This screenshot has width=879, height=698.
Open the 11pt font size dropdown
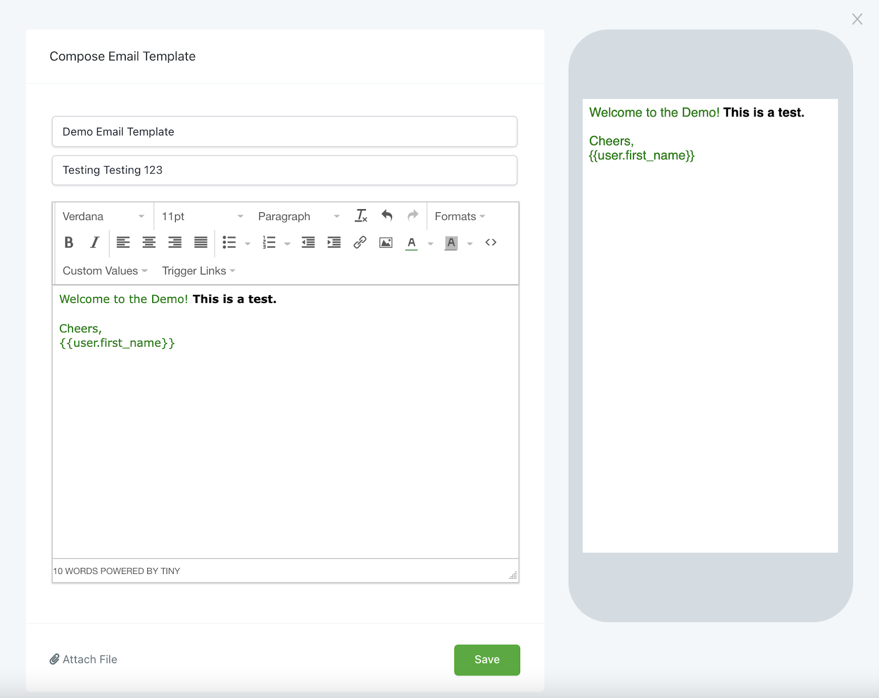click(202, 216)
